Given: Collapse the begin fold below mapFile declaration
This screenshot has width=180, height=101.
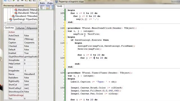Looking at the screenshot, I should [67, 37].
